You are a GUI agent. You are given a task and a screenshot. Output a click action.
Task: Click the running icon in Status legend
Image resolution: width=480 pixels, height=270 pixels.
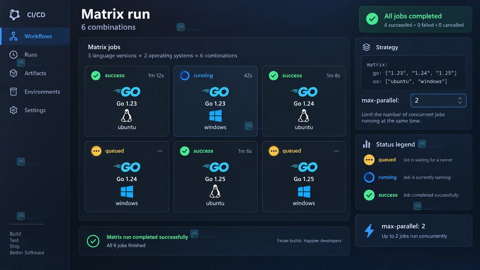click(x=369, y=177)
